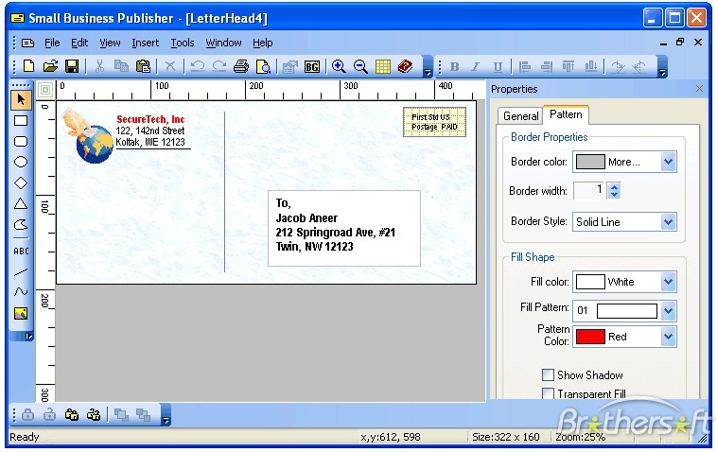Increase border width with the up arrow

614,186
